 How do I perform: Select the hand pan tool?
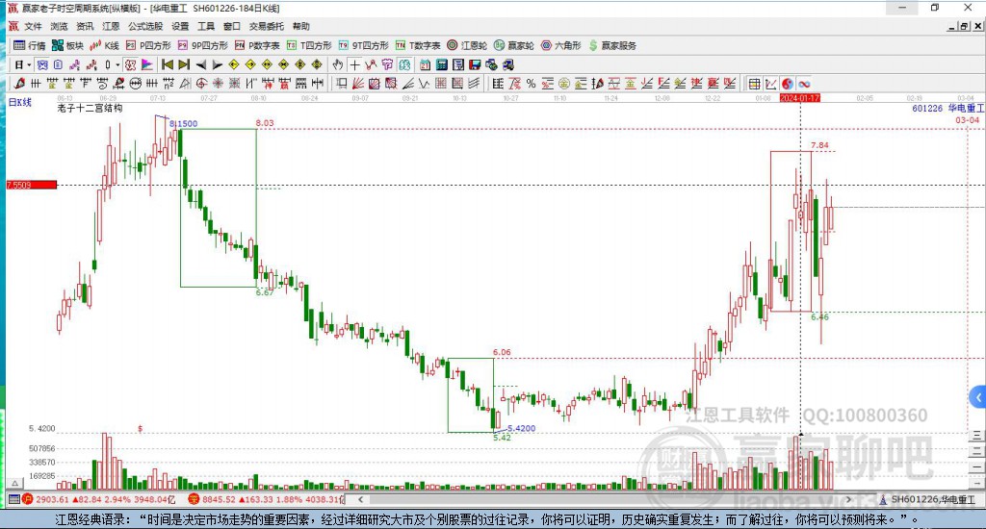click(338, 64)
